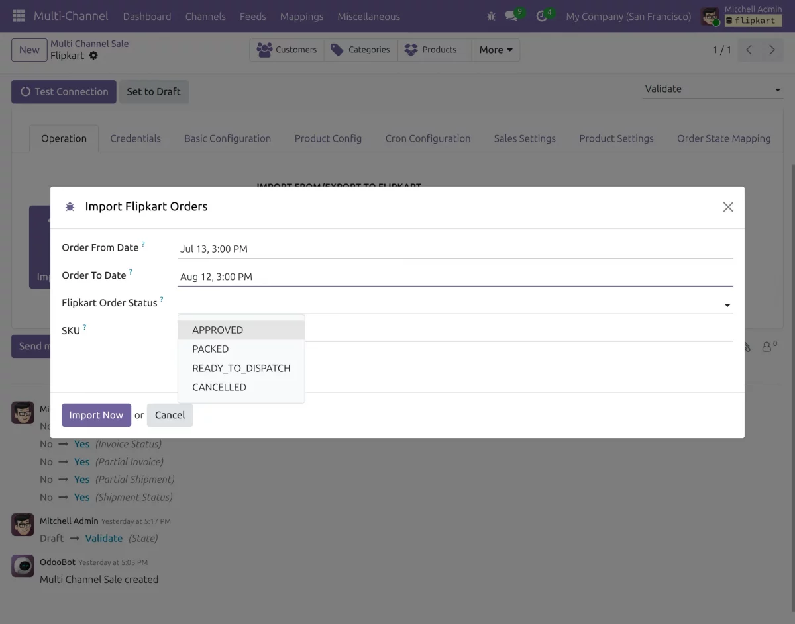This screenshot has height=624, width=795.
Task: Expand Flipkart Order Status dropdown arrow
Action: tap(727, 305)
